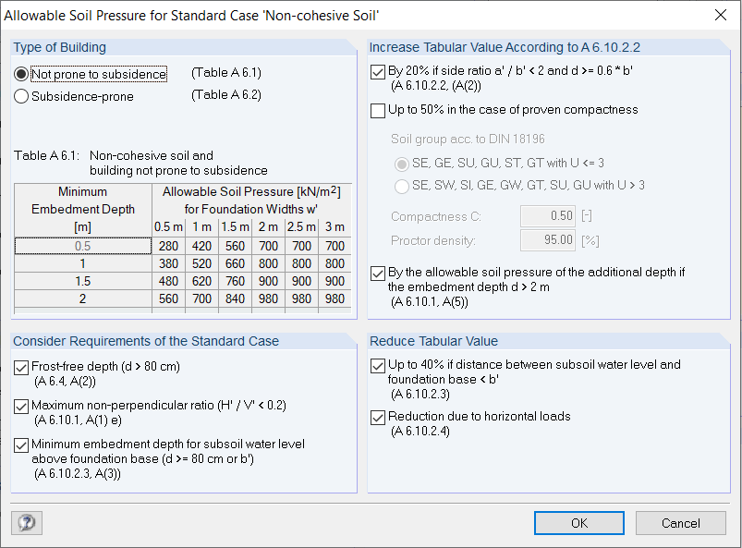
Task: Select the embedment depth row '1.5' in table
Action: (x=81, y=282)
